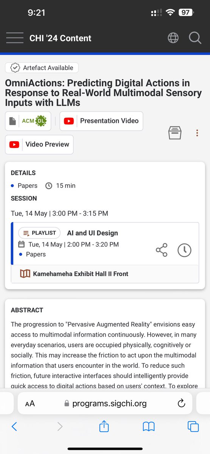Play the Presentation Video
Image resolution: width=210 pixels, height=454 pixels.
point(101,121)
